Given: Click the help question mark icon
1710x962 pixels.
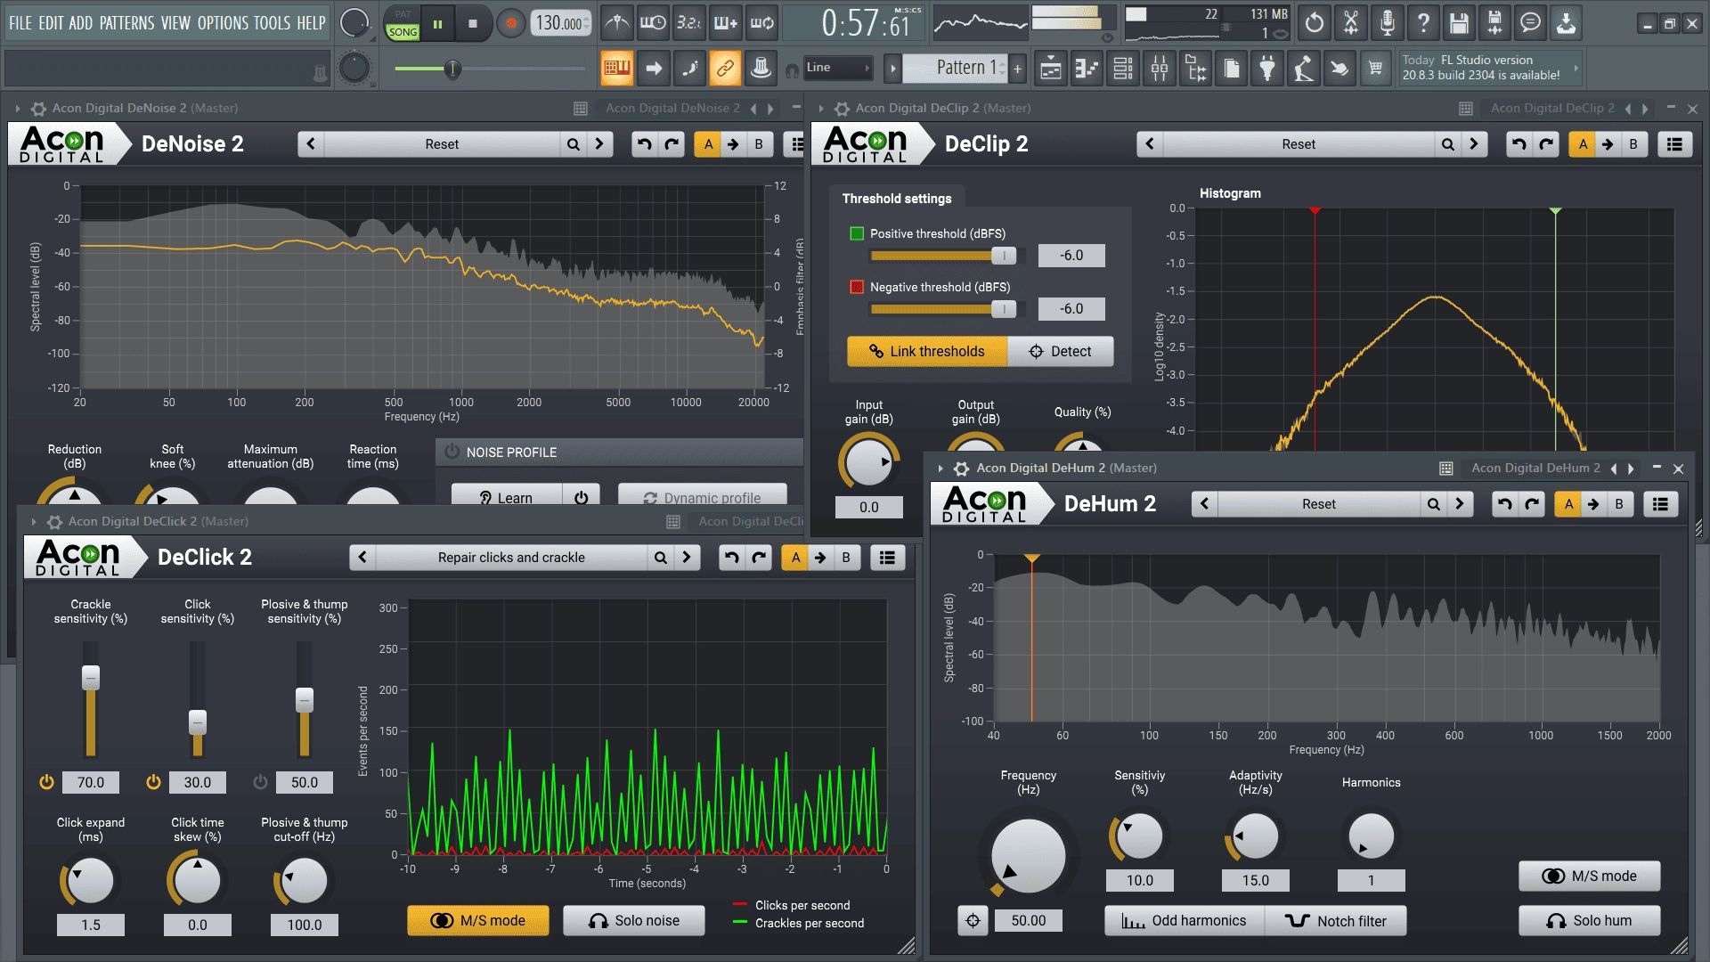Looking at the screenshot, I should [1422, 23].
